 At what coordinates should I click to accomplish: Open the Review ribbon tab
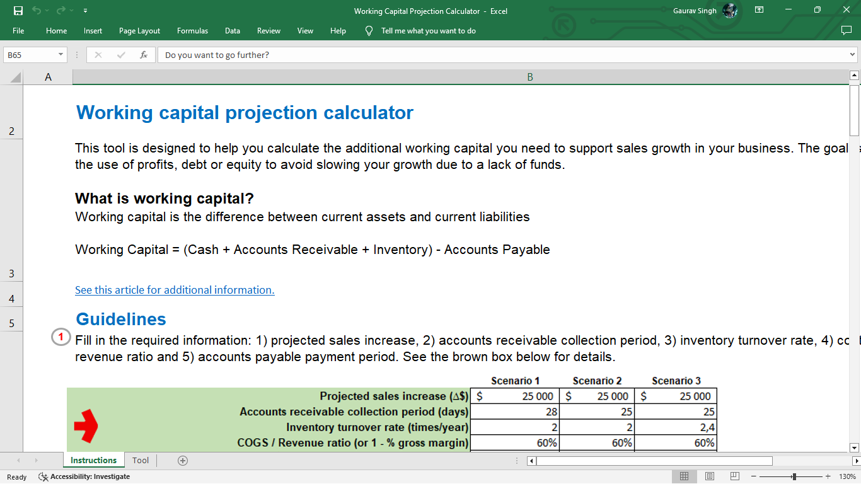(x=269, y=30)
